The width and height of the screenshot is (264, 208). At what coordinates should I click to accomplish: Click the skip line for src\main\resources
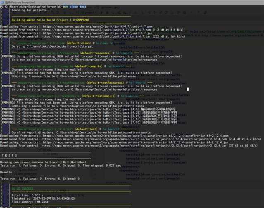(x=85, y=60)
